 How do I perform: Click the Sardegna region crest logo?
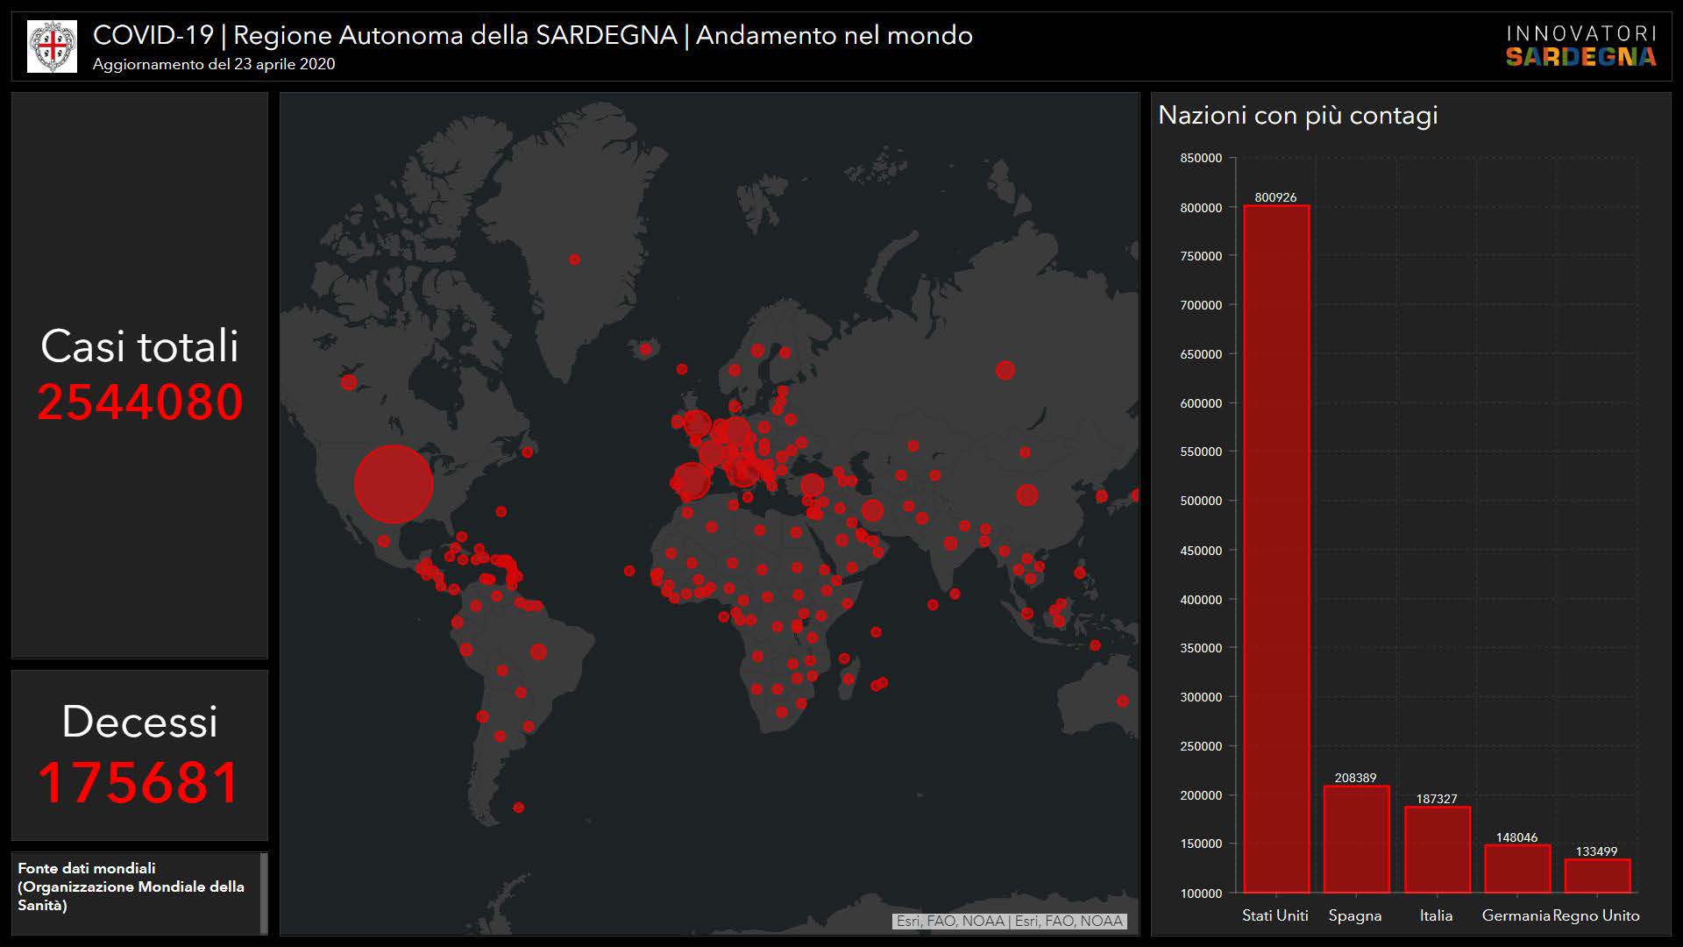point(52,46)
